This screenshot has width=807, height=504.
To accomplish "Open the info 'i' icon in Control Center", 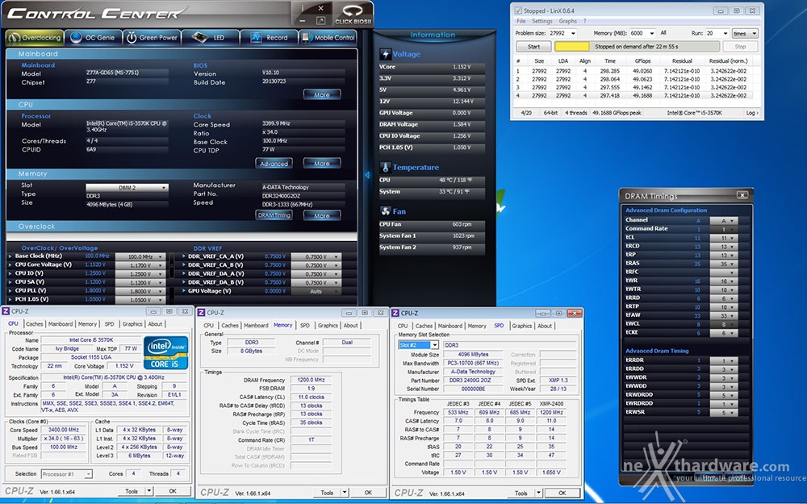I will (303, 8).
